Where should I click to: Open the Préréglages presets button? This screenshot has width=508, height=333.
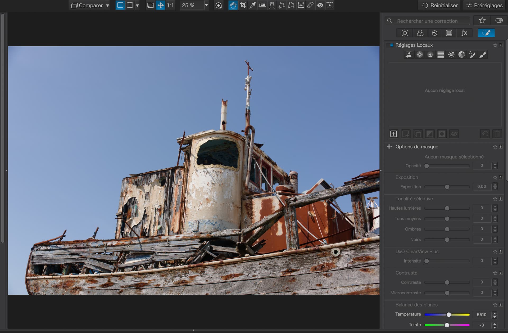click(484, 5)
